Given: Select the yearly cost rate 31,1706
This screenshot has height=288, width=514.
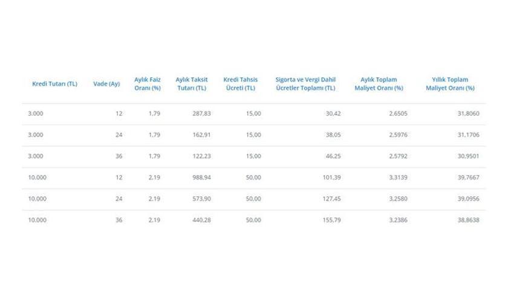Looking at the screenshot, I should pos(469,135).
